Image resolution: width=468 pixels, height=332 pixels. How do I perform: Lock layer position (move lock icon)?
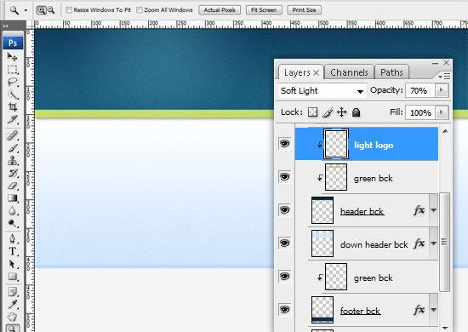342,112
